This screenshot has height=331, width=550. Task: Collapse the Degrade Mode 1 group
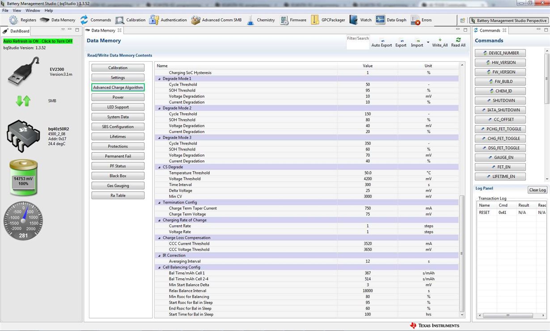159,79
